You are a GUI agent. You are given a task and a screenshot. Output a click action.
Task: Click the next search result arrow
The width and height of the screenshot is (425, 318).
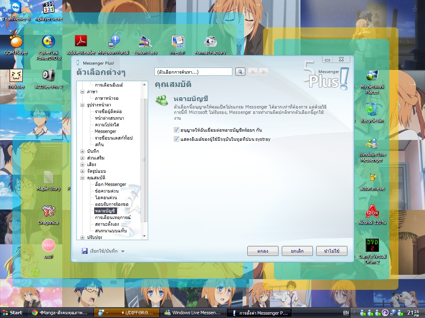click(x=264, y=72)
